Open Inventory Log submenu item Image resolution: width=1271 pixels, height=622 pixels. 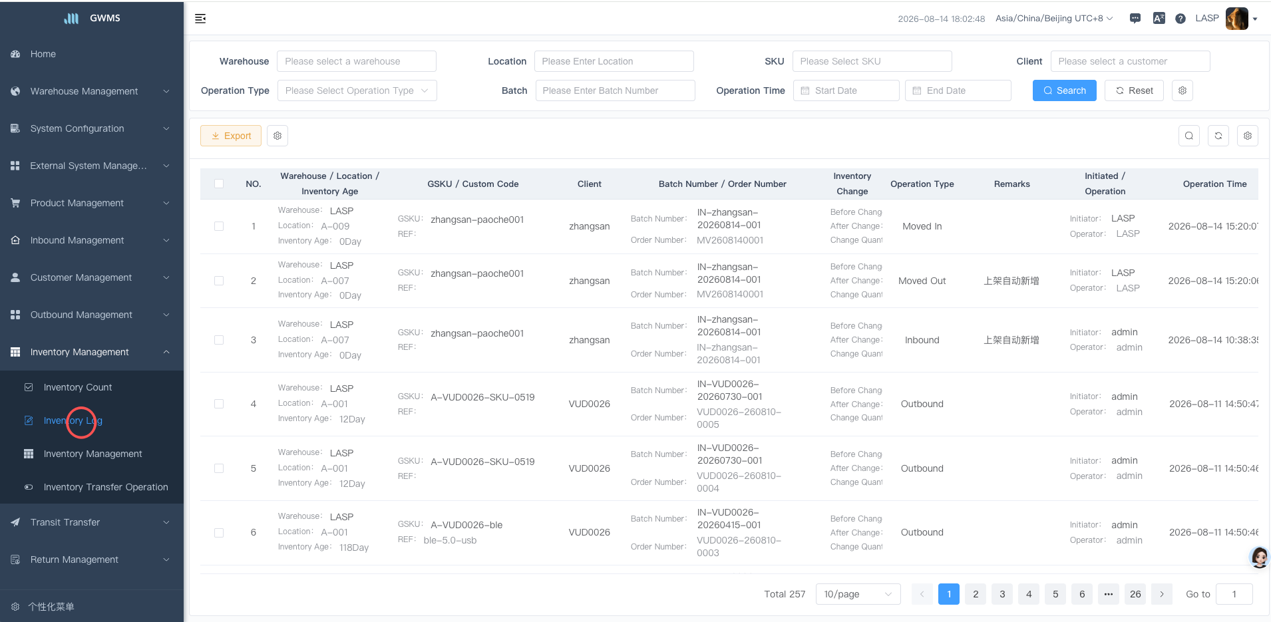click(92, 420)
